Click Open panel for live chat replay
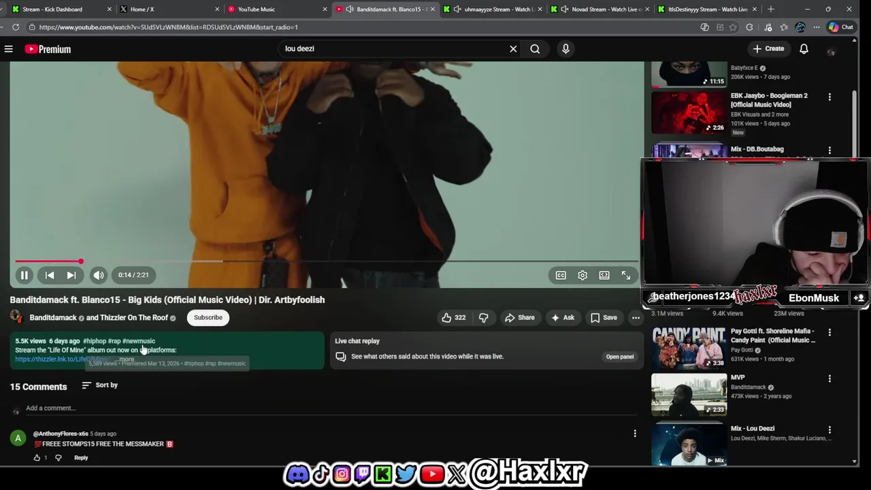Viewport: 871px width, 490px height. pyautogui.click(x=620, y=357)
